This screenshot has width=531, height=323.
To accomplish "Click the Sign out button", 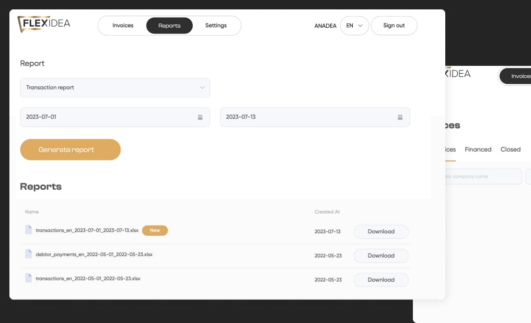I will 394,26.
